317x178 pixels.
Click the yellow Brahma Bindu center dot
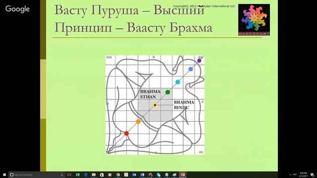(x=155, y=105)
